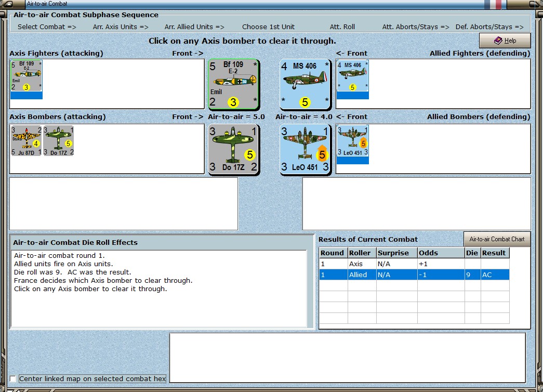543x392 pixels.
Task: Click the Result column header
Action: [495, 253]
